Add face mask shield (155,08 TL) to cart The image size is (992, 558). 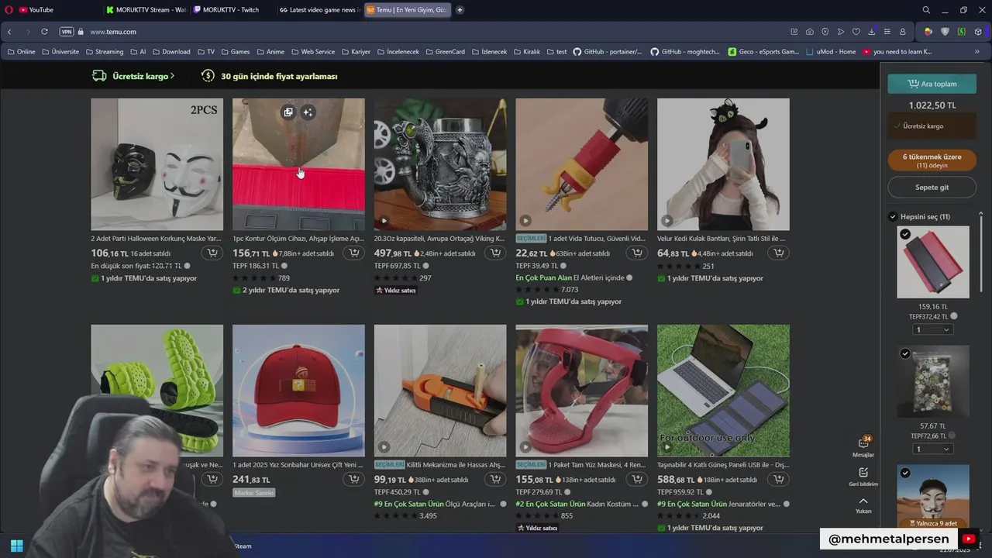[637, 479]
